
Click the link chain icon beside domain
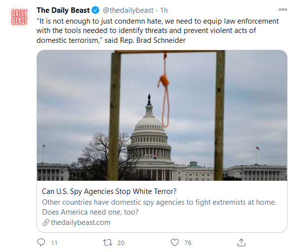pos(46,222)
